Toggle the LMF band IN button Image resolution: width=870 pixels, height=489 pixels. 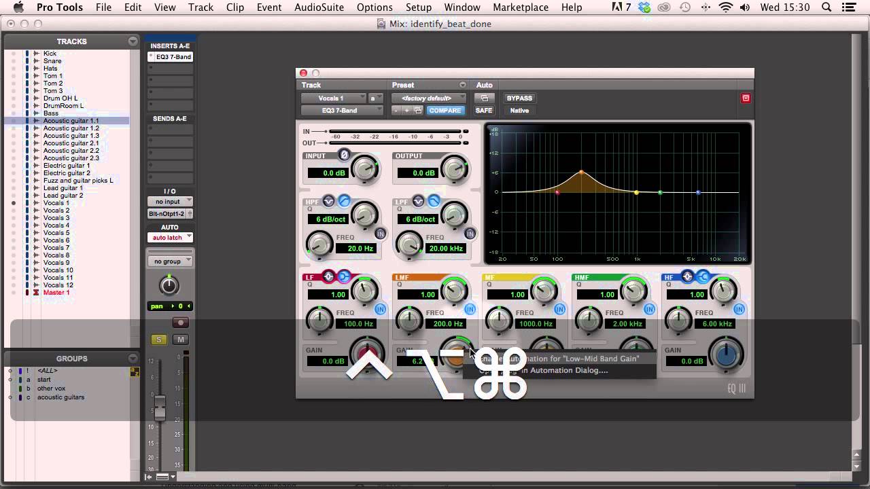pyautogui.click(x=470, y=309)
